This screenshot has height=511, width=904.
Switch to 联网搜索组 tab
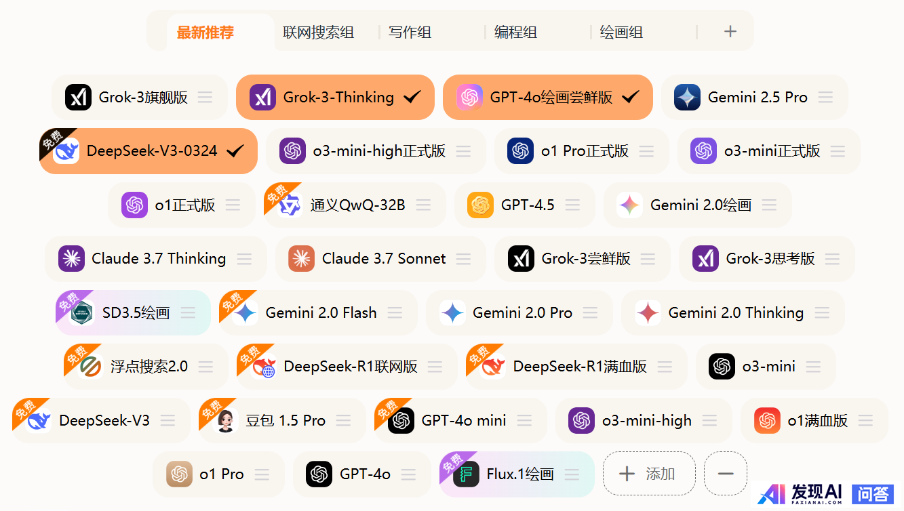(x=319, y=32)
